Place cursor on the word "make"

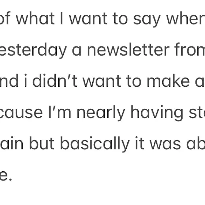point(168,81)
